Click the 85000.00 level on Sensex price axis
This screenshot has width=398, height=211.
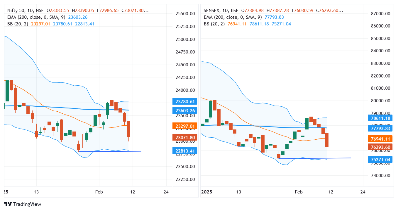(x=380, y=38)
